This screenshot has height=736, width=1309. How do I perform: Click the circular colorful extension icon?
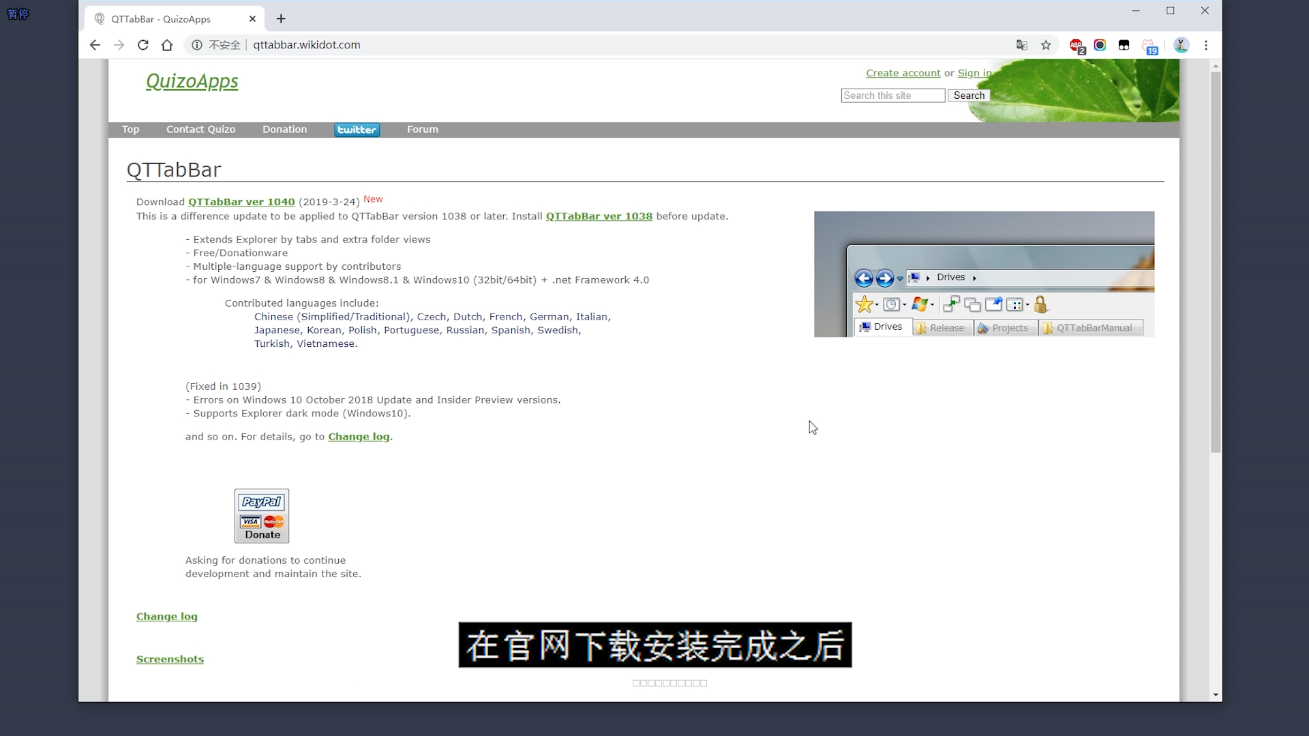coord(1100,45)
